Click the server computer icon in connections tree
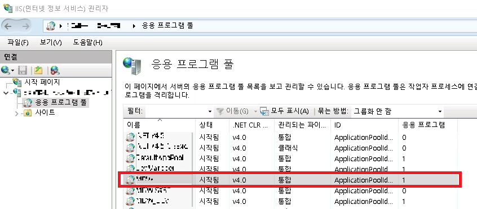Image resolution: width=477 pixels, height=209 pixels. click(17, 93)
